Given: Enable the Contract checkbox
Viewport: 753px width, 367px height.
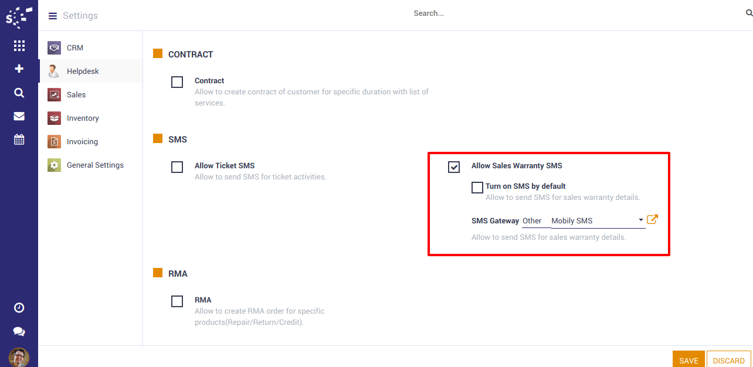Looking at the screenshot, I should 177,82.
